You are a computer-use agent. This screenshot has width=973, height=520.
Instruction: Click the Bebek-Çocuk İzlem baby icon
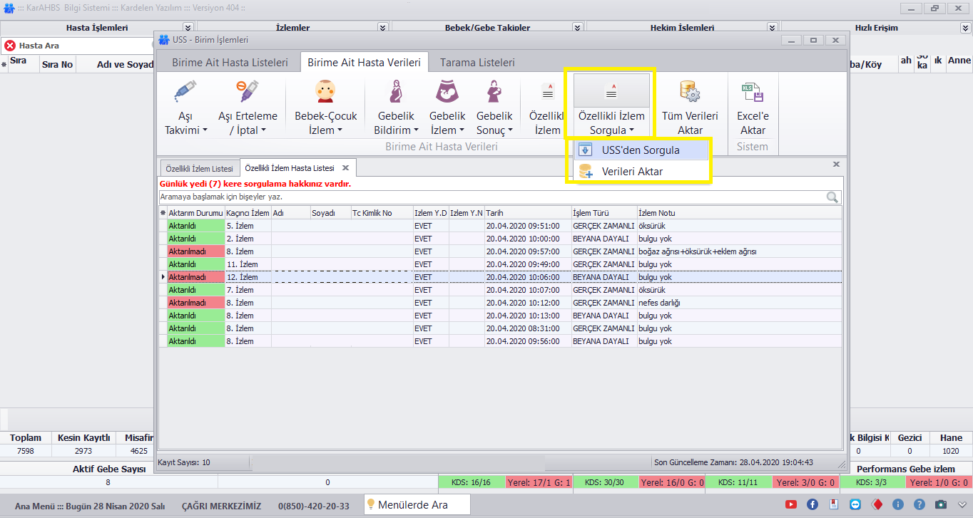click(325, 92)
